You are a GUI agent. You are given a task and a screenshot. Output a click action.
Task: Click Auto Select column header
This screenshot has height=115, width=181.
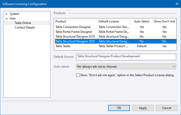[x=142, y=21]
